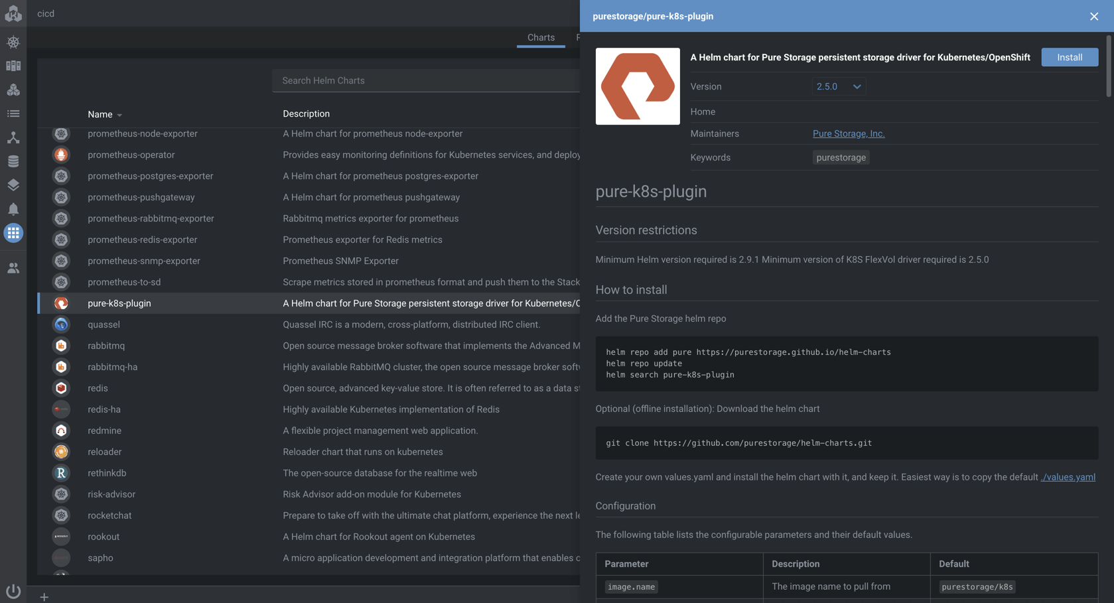Image resolution: width=1114 pixels, height=603 pixels.
Task: Click the rocketchat chart icon
Action: 61,515
